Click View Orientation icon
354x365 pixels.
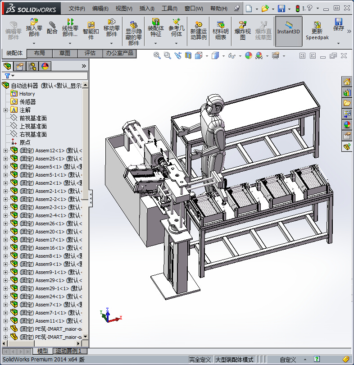point(199,55)
